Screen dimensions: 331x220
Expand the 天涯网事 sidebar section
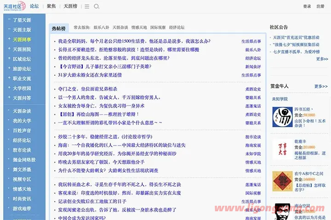pos(9,39)
